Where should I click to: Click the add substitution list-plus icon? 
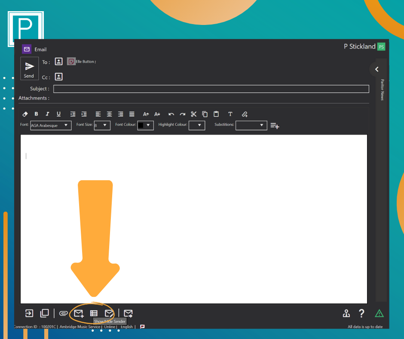275,126
